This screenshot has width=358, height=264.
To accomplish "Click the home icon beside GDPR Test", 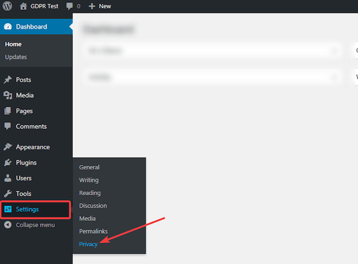I will pyautogui.click(x=23, y=6).
